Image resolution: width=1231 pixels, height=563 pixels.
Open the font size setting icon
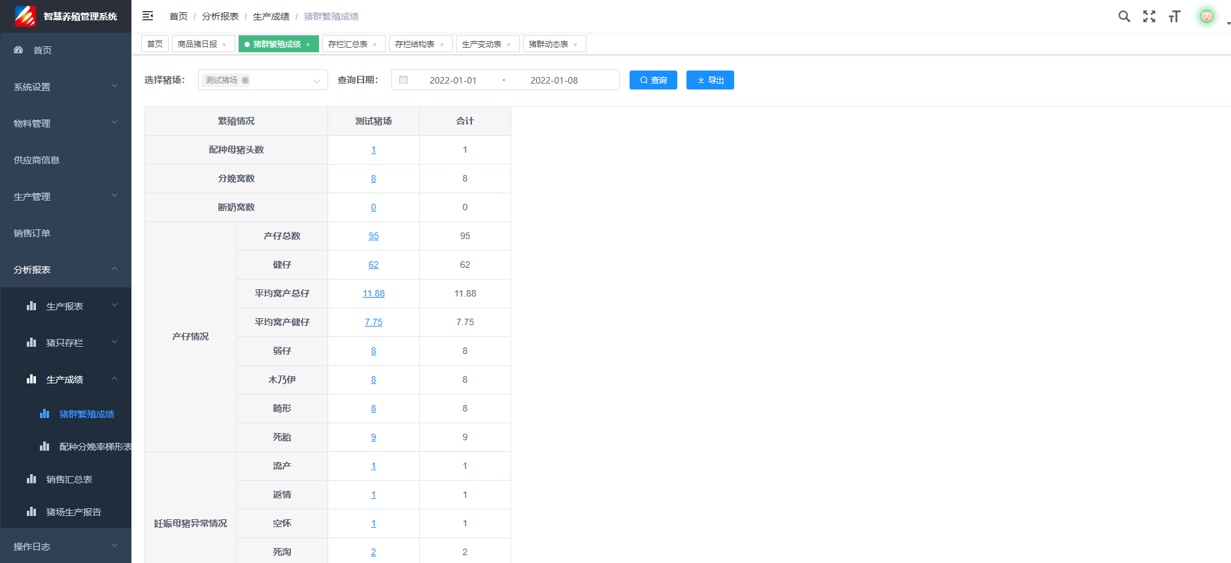coord(1175,16)
